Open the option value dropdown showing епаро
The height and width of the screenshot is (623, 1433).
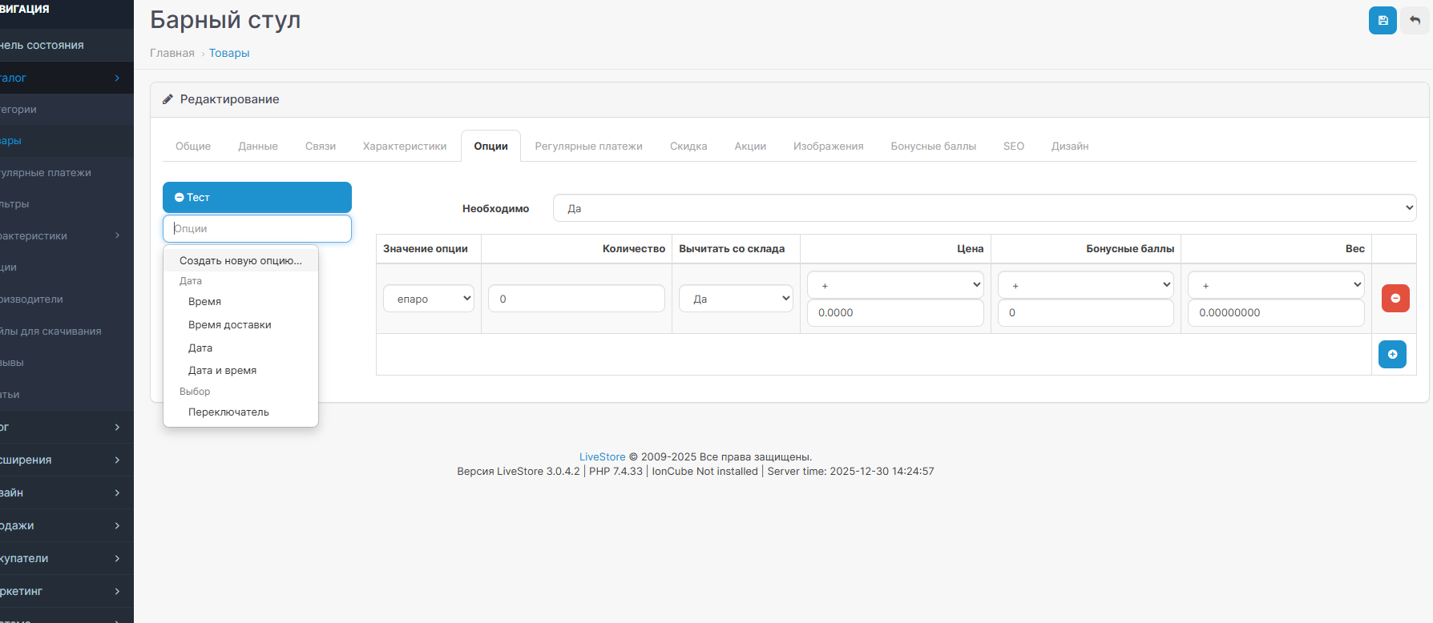pos(428,299)
